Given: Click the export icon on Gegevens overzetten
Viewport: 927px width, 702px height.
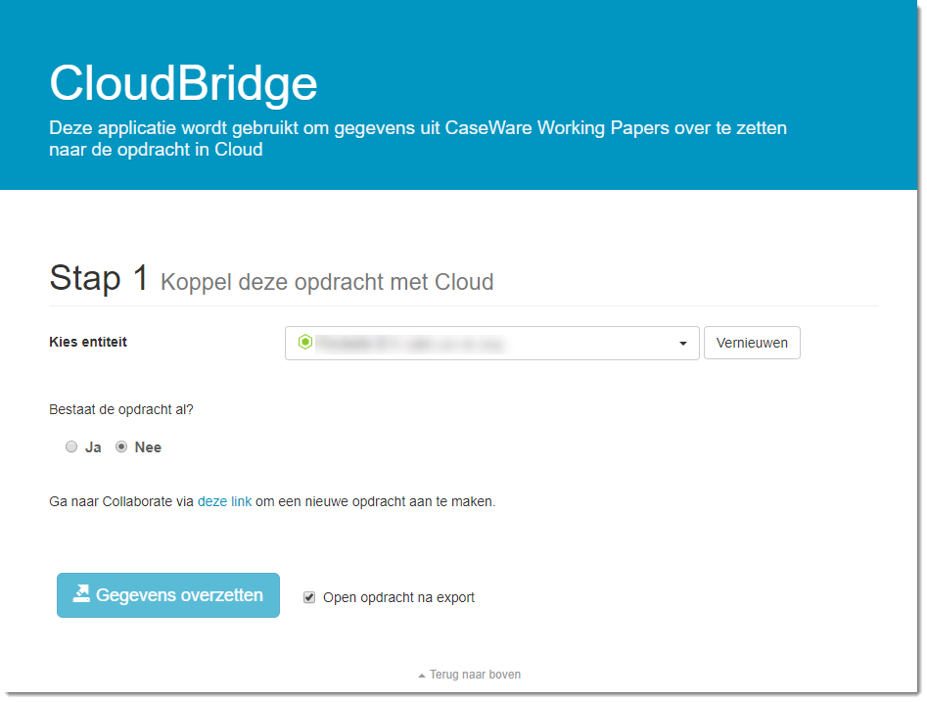Looking at the screenshot, I should (x=81, y=593).
